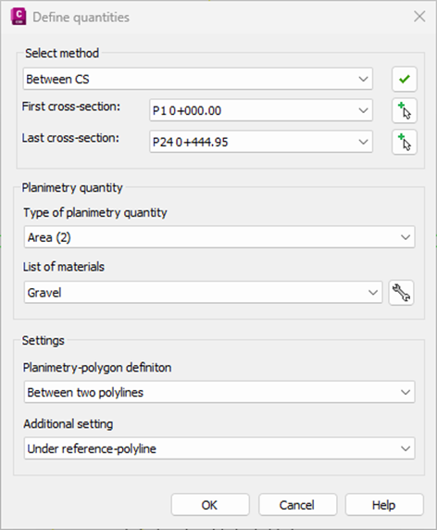Expand Additional setting dropdown Under reference-polyline
437x530 pixels.
pos(219,448)
